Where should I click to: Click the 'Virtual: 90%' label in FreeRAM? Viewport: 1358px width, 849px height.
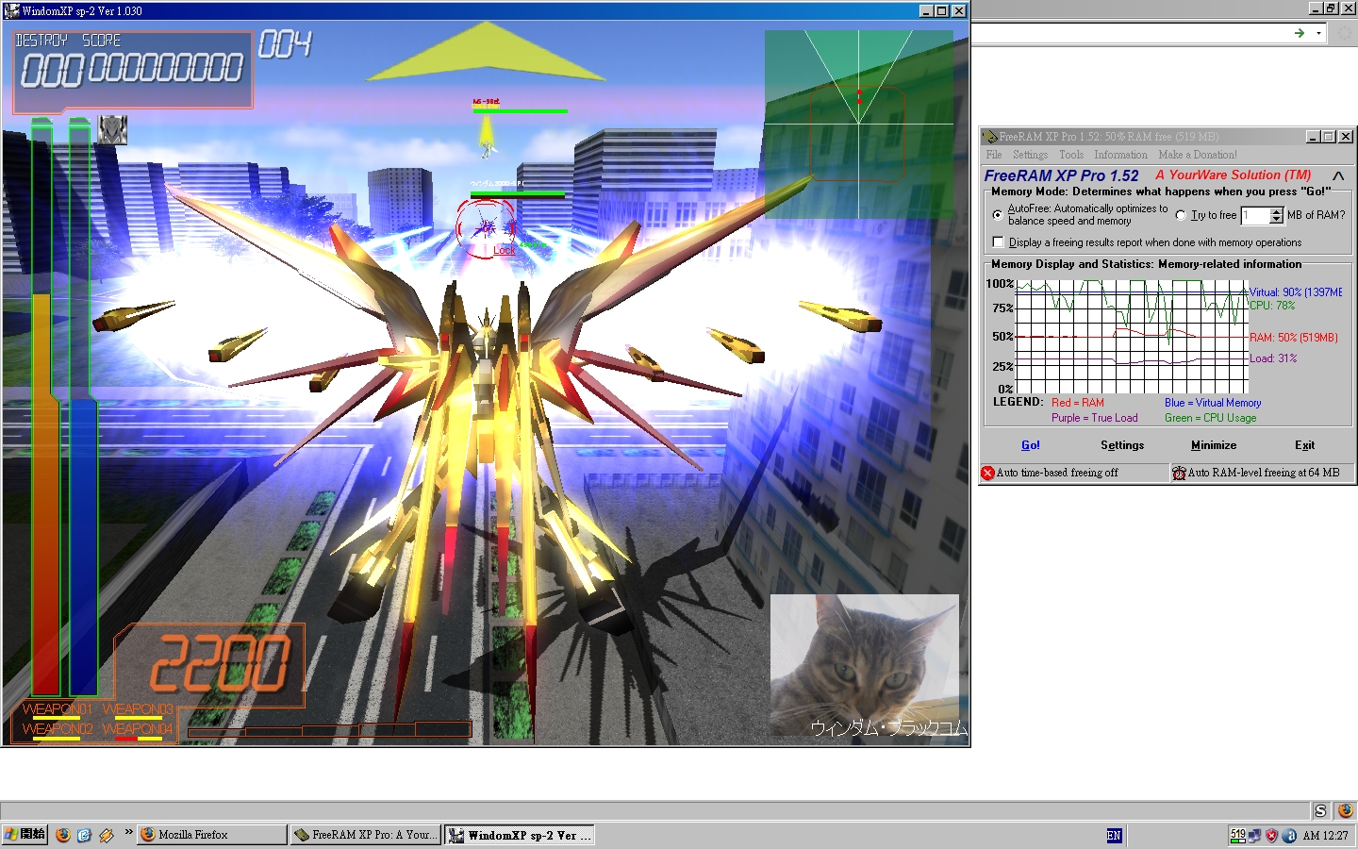(1296, 292)
